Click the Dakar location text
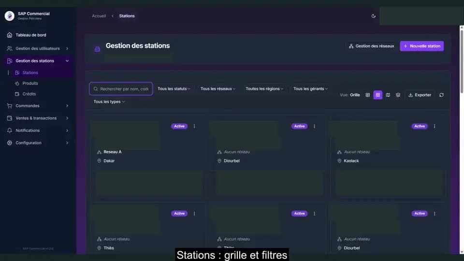The image size is (464, 261). click(x=109, y=160)
